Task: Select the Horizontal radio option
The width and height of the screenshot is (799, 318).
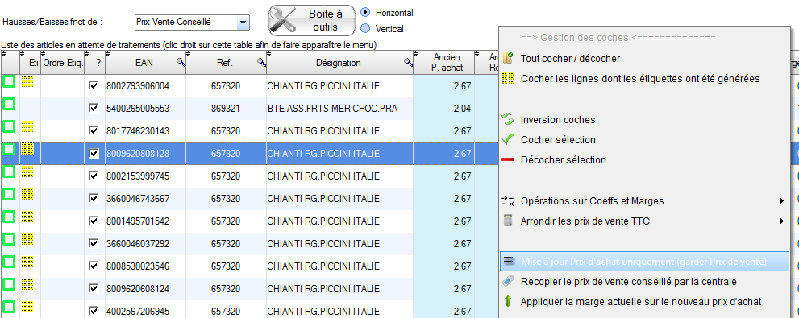Action: coord(365,12)
